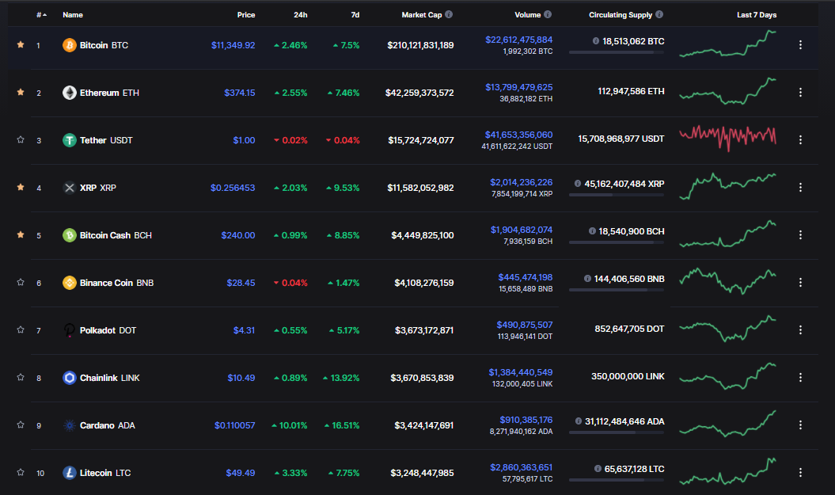Click Volume column info icon
835x495 pixels.
(548, 14)
